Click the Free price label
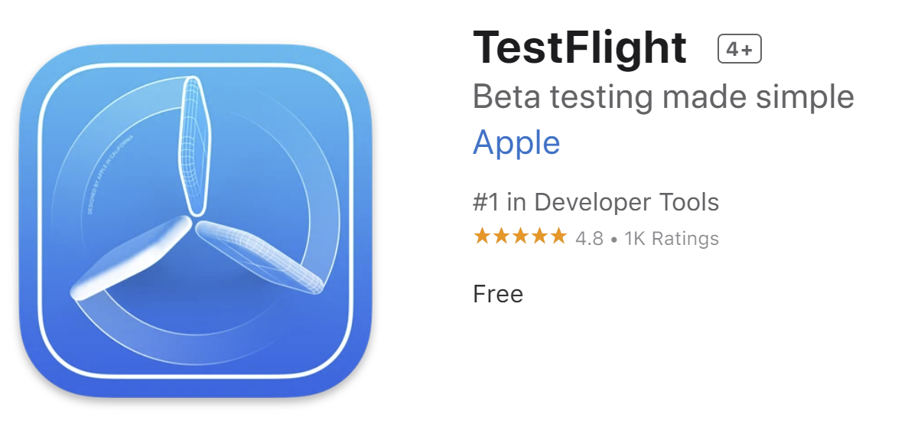 coord(498,295)
